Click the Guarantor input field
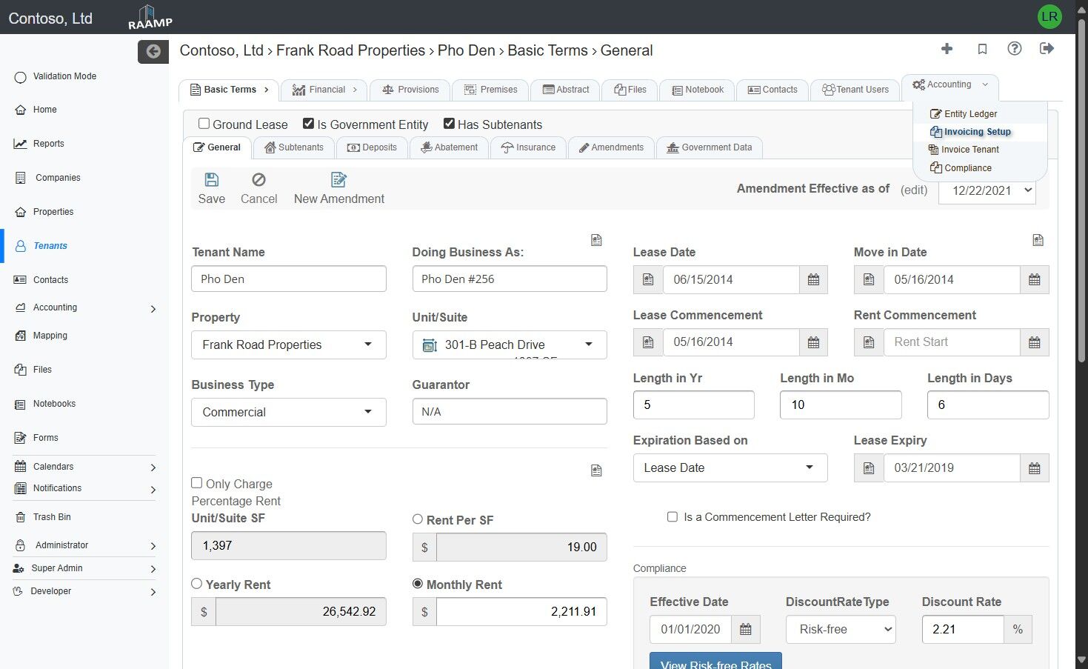This screenshot has height=669, width=1088. pyautogui.click(x=509, y=412)
